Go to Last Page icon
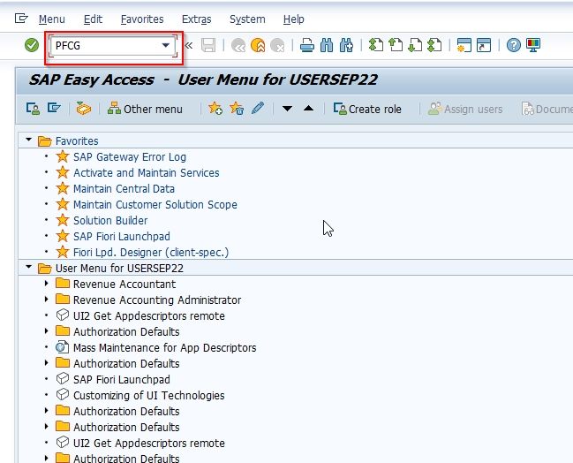 [x=434, y=45]
